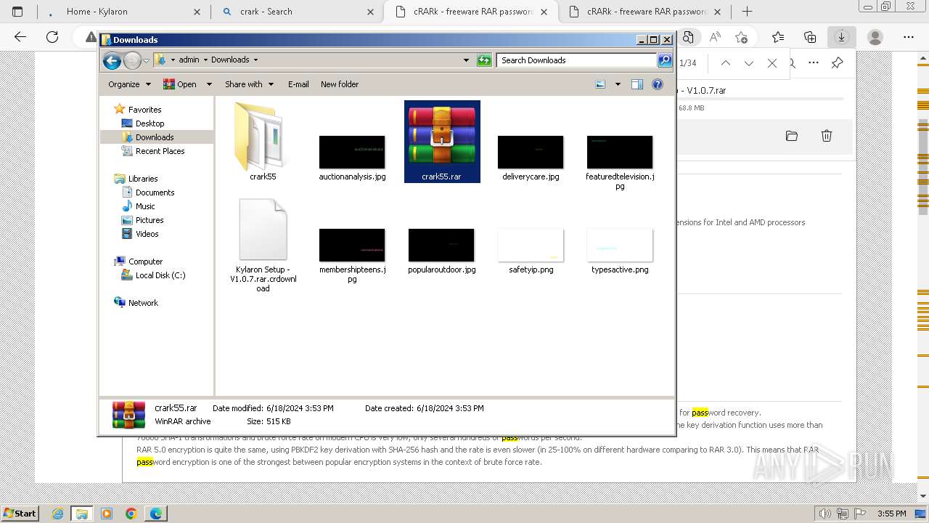Screen dimensions: 929x523
Task: Select the membershipteens.jpg thumbnail
Action: click(352, 245)
